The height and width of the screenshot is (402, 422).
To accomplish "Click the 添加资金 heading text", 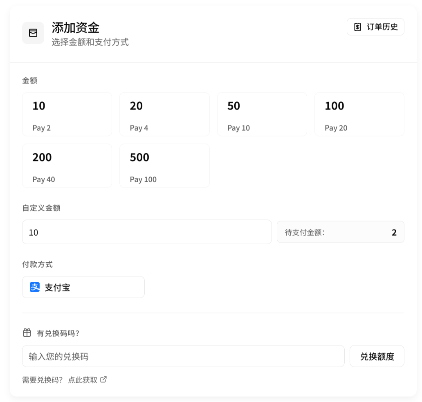I will [76, 28].
